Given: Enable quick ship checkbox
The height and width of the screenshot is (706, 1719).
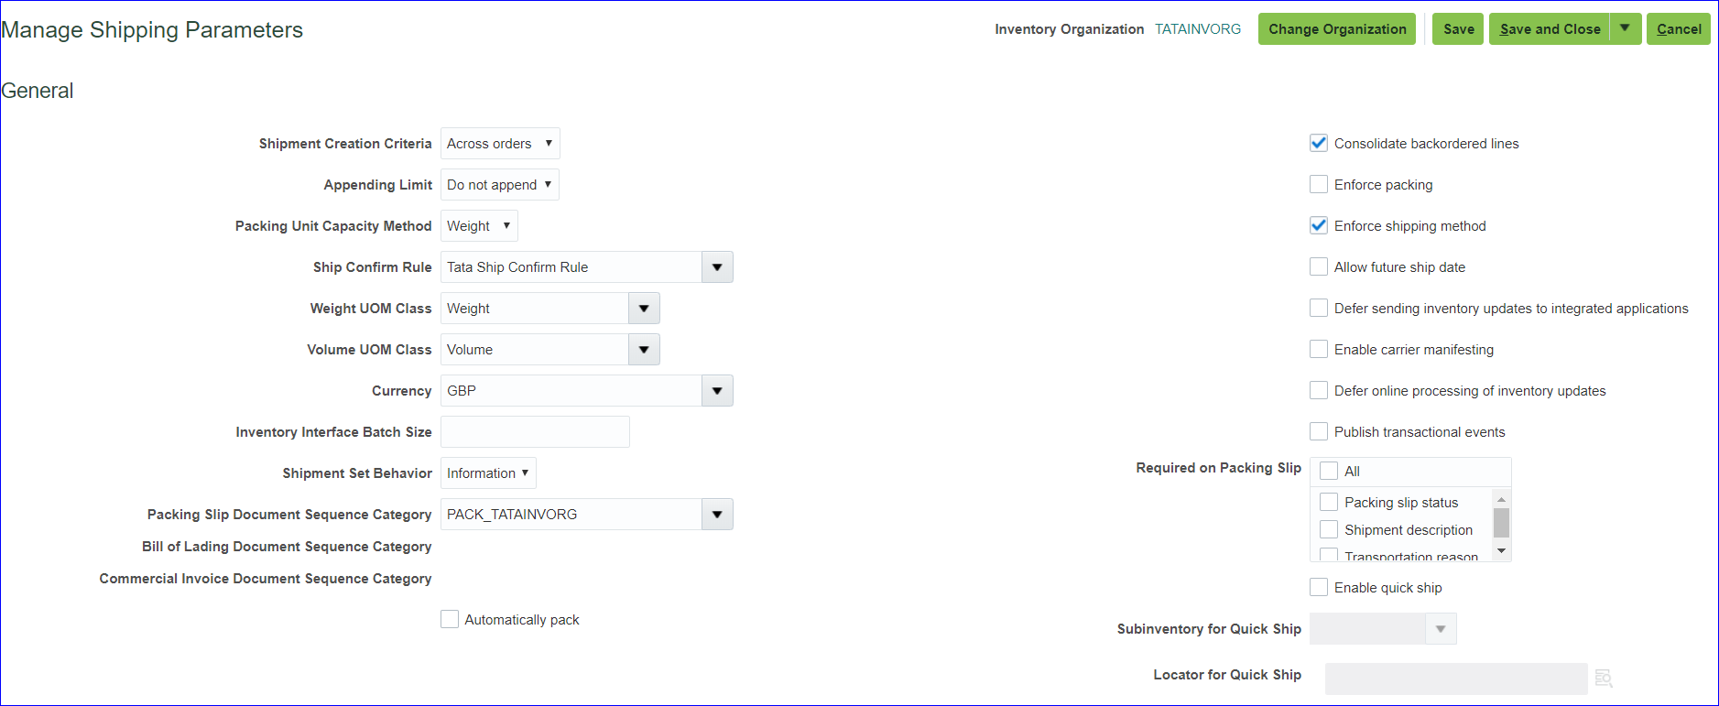Looking at the screenshot, I should (x=1319, y=588).
